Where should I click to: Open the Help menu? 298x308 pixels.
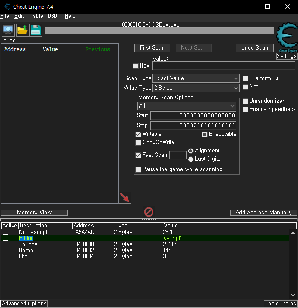(70, 16)
